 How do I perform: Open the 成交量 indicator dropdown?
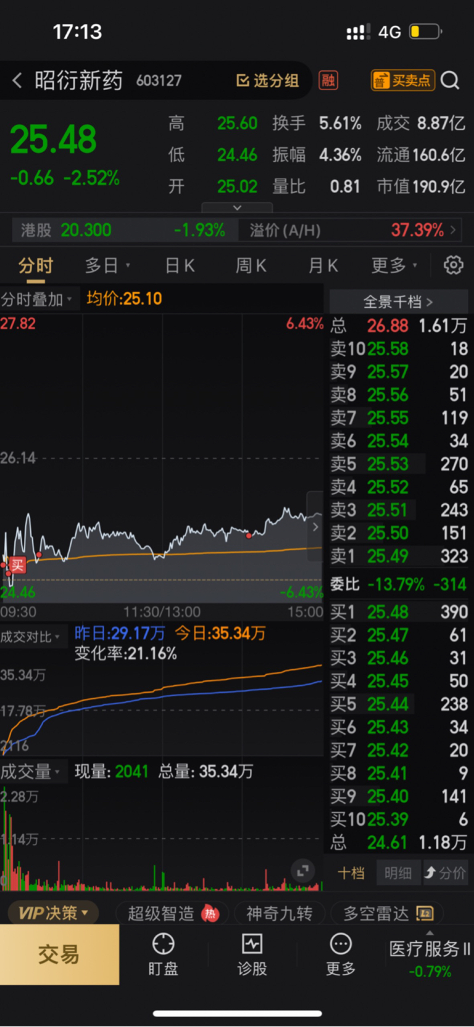click(x=30, y=771)
